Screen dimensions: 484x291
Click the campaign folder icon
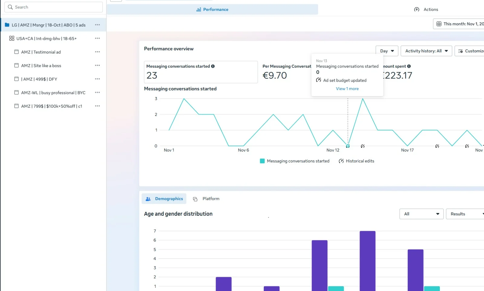(7, 25)
